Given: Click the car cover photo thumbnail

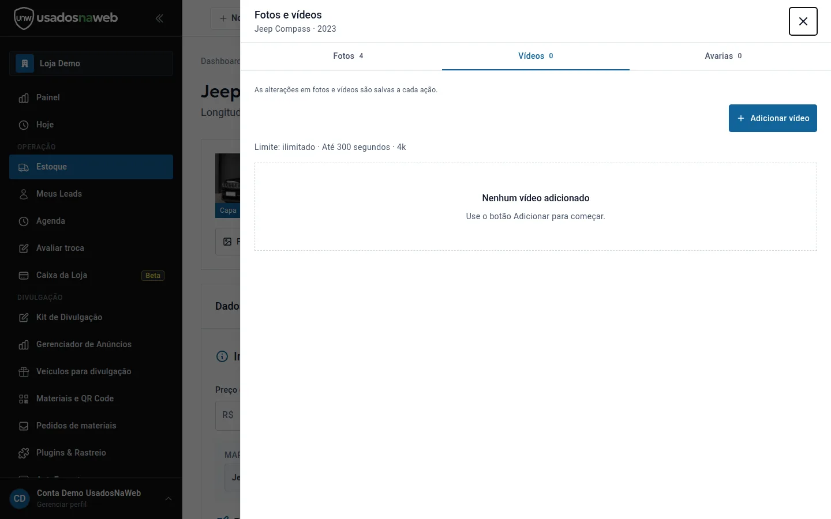Looking at the screenshot, I should click(227, 186).
